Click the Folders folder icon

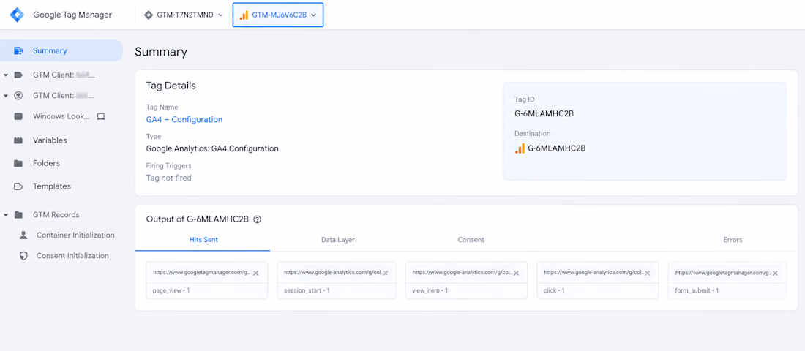pos(18,163)
